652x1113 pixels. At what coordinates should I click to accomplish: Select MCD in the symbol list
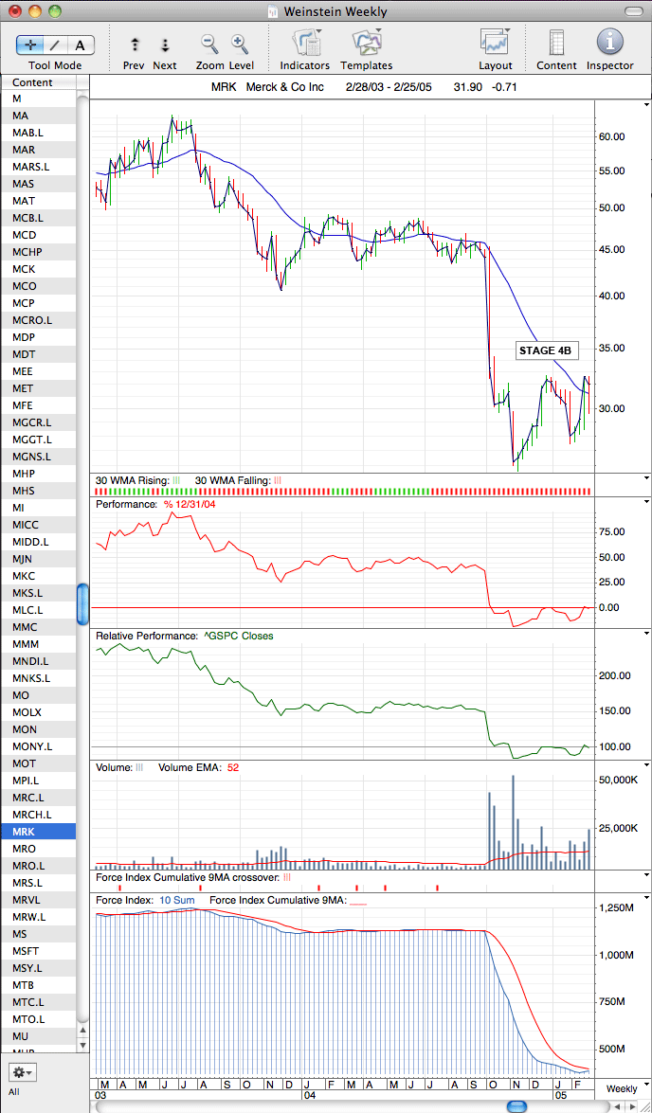point(38,235)
